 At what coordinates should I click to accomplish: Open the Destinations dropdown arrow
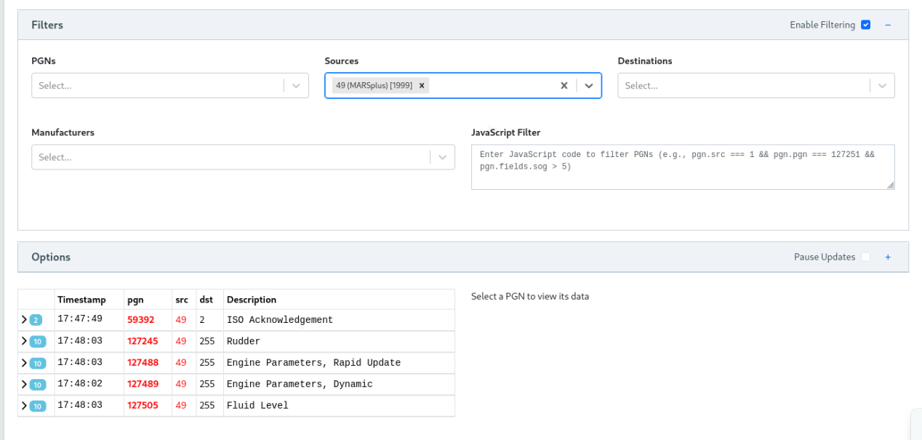pyautogui.click(x=882, y=86)
